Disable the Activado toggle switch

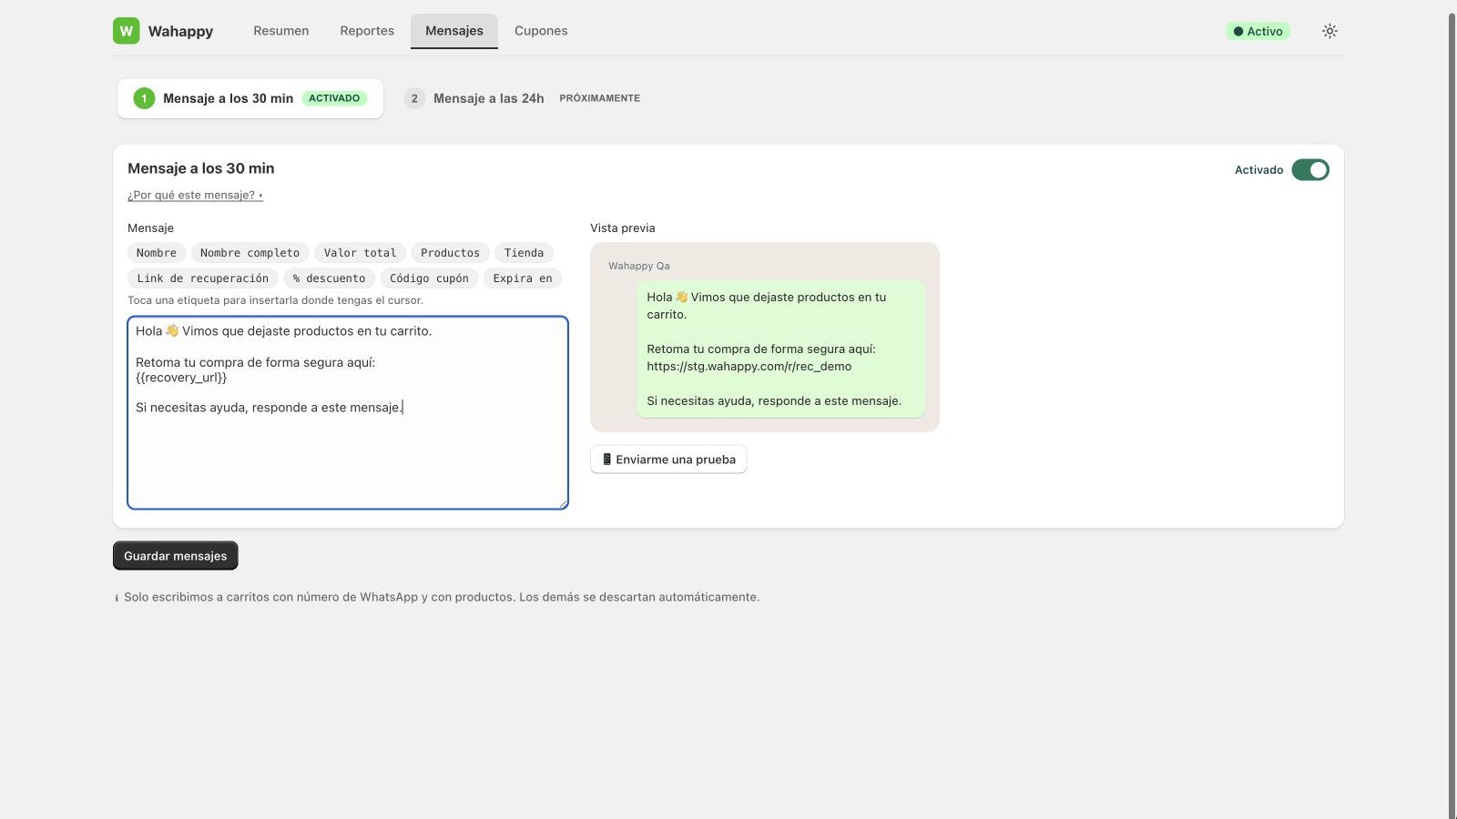point(1310,170)
